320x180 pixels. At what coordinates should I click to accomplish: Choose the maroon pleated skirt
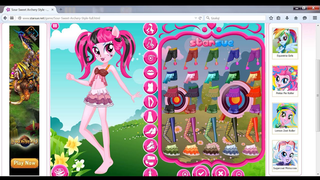click(x=170, y=91)
